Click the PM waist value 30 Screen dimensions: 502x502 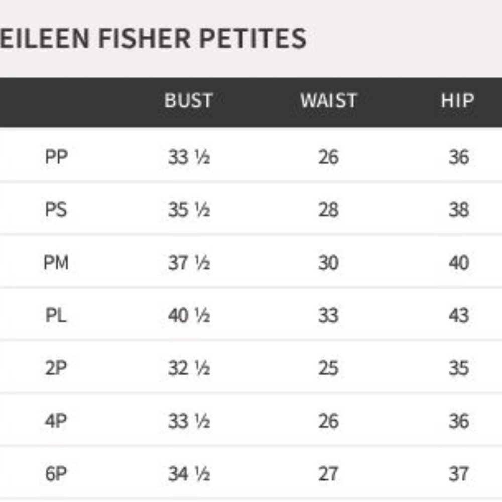click(x=328, y=263)
